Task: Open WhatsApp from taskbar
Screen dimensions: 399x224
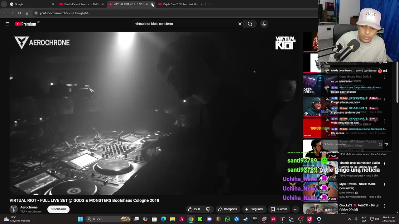Action: click(x=227, y=219)
